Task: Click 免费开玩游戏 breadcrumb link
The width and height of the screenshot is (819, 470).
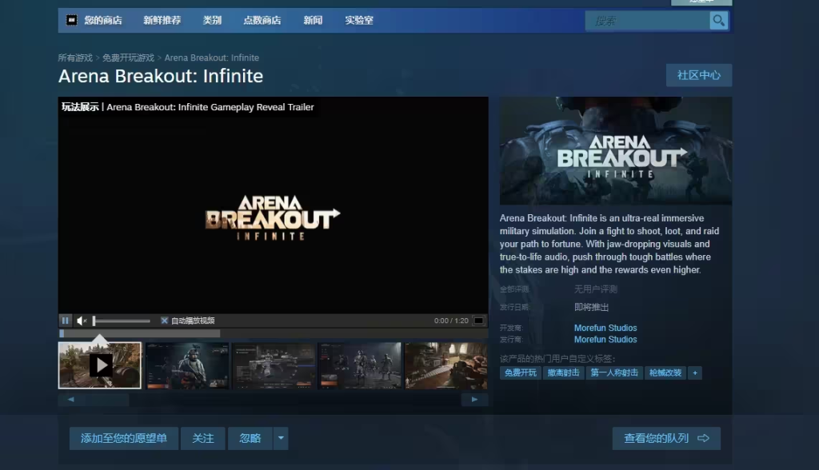Action: (129, 58)
